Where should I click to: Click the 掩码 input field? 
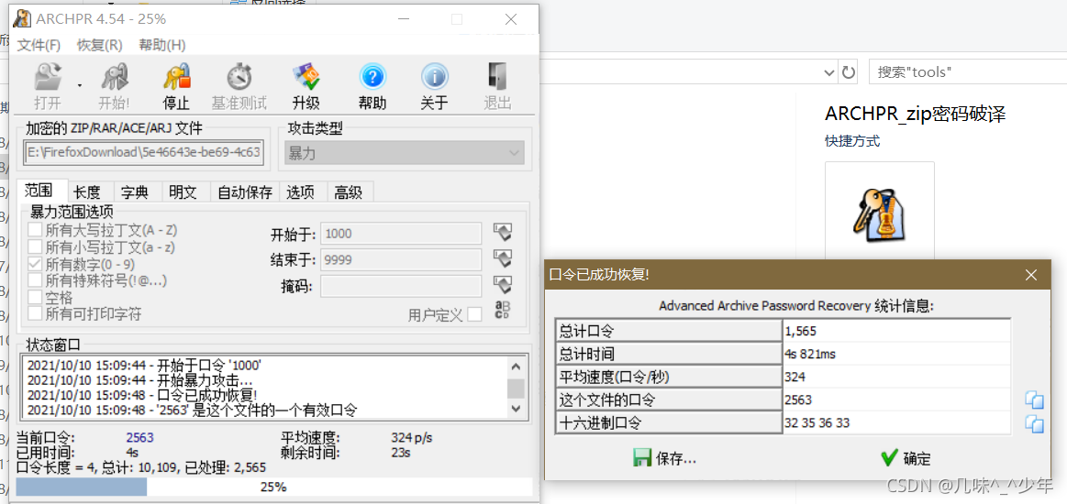(402, 286)
